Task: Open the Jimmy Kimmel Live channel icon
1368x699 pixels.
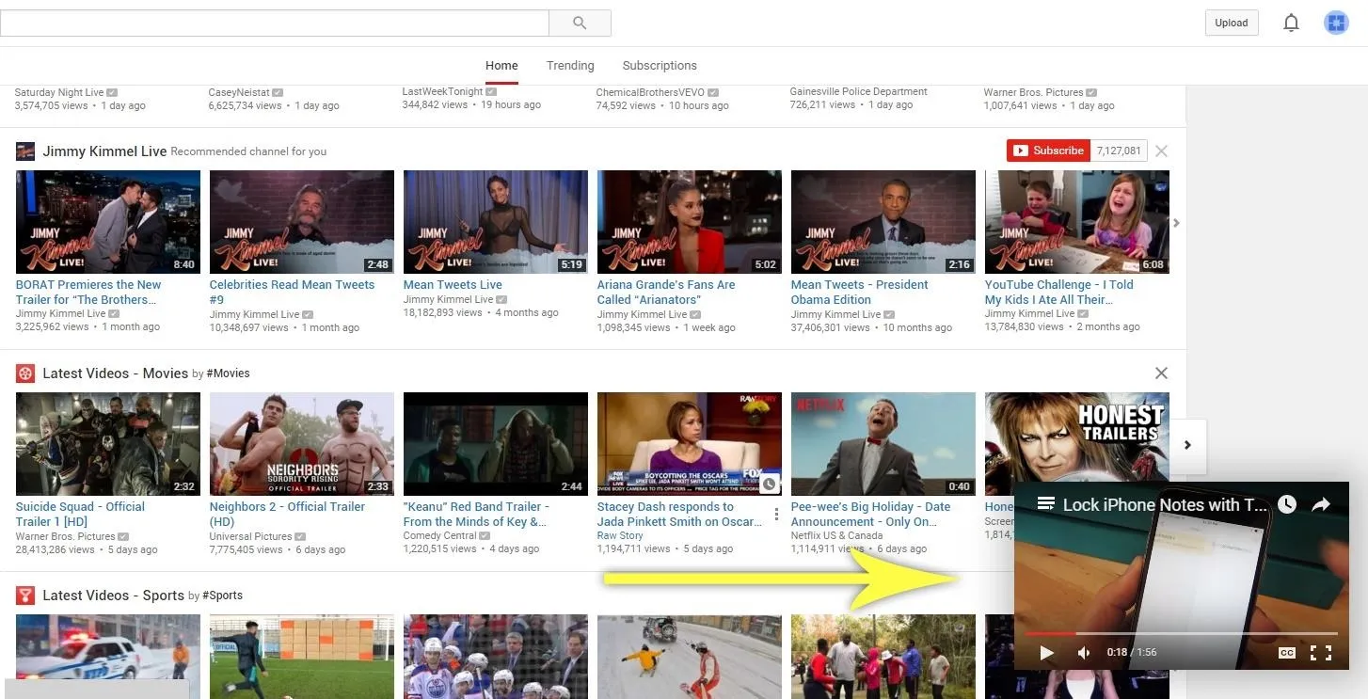Action: [x=25, y=151]
